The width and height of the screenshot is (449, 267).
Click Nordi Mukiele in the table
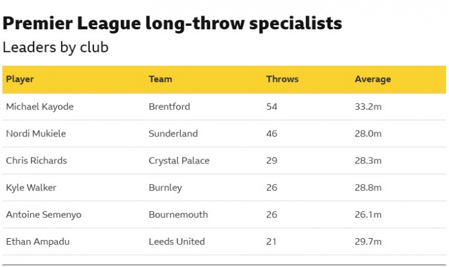35,133
